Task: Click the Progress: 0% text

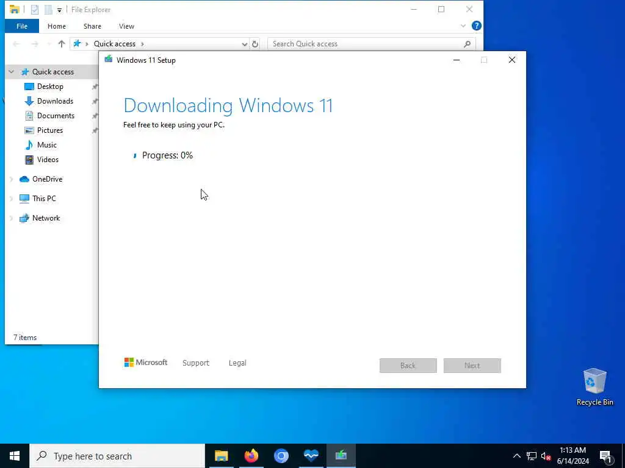Action: tap(167, 155)
